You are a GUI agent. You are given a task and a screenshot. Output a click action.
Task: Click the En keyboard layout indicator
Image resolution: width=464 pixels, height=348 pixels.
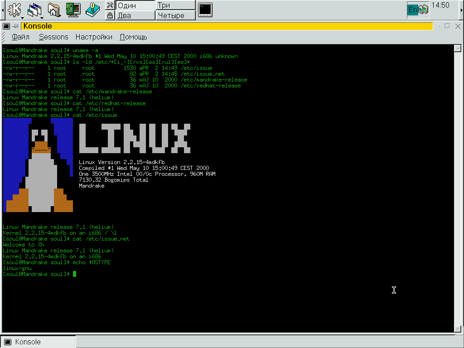coord(412,10)
